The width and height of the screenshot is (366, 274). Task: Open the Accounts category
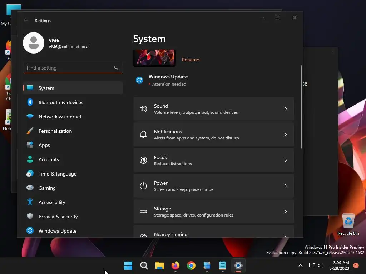pos(73,159)
